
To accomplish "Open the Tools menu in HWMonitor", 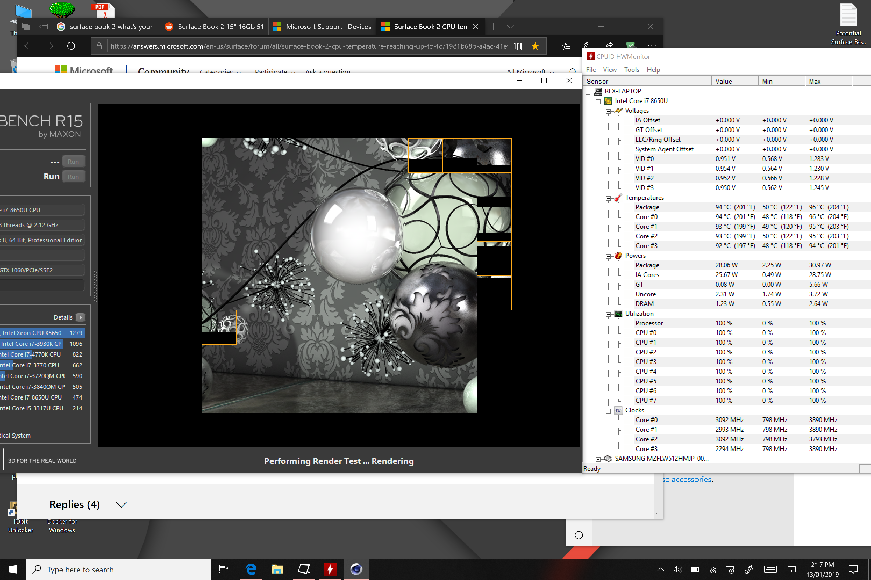I will 631,70.
